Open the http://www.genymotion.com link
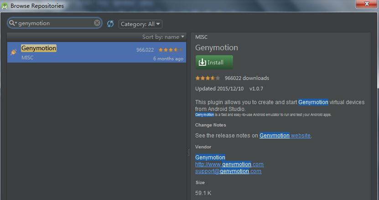This screenshot has width=379, height=200. tap(229, 164)
